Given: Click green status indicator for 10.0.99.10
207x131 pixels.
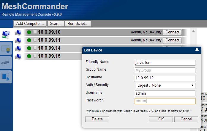Looking at the screenshot, I should [29, 32].
